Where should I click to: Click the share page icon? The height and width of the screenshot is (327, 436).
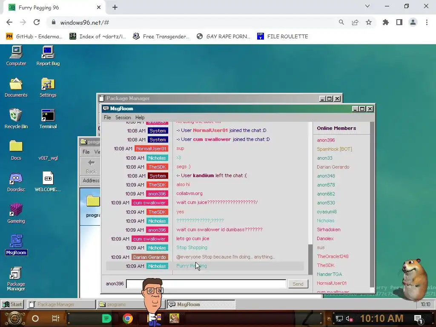click(355, 22)
